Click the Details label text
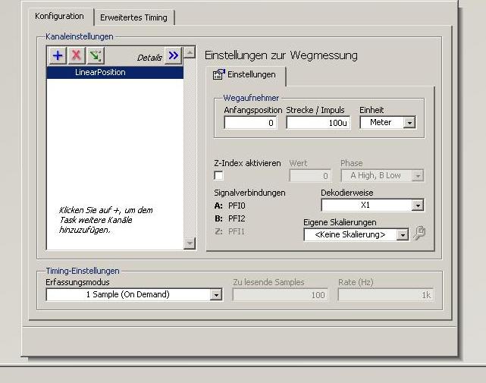This screenshot has height=383, width=486. pos(149,58)
